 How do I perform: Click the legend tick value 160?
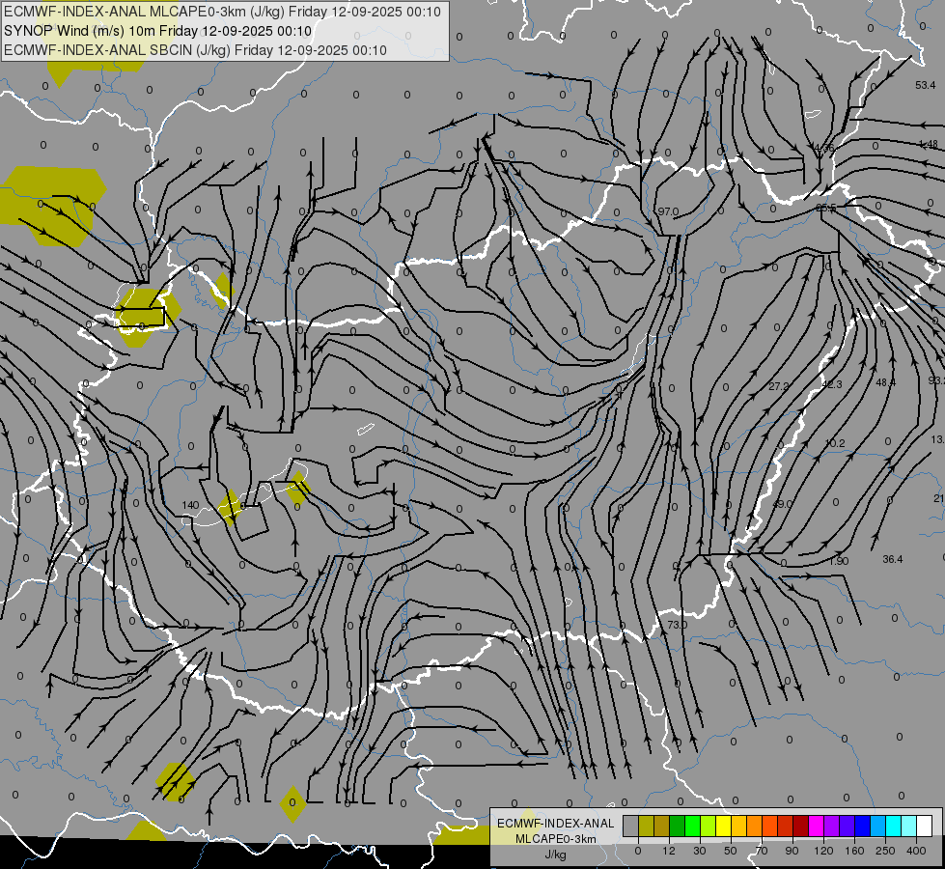point(854,851)
